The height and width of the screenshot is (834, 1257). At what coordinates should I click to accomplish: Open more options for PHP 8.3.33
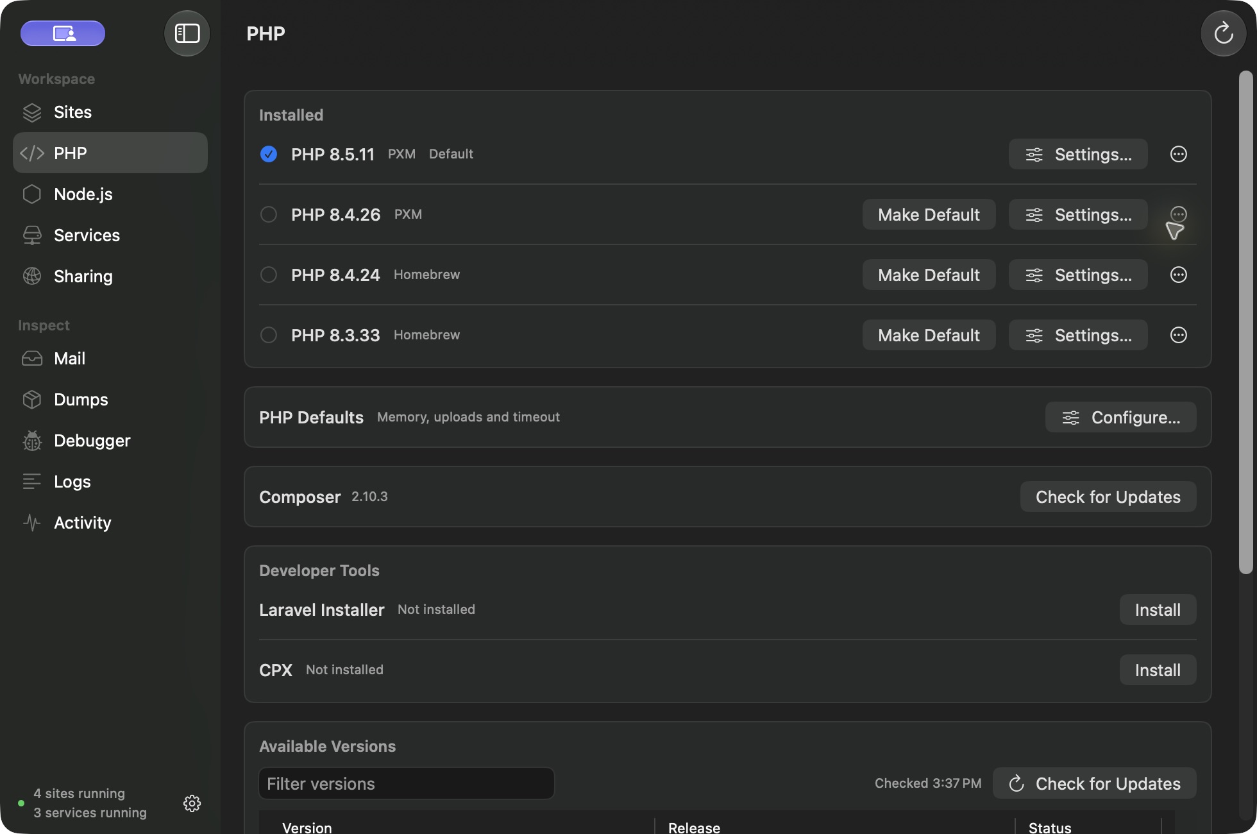(1179, 335)
